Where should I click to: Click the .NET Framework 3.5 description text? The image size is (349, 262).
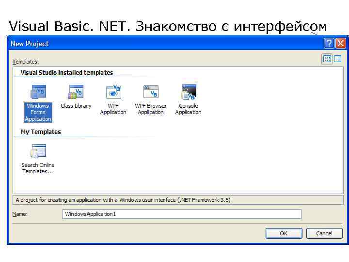tap(123, 200)
